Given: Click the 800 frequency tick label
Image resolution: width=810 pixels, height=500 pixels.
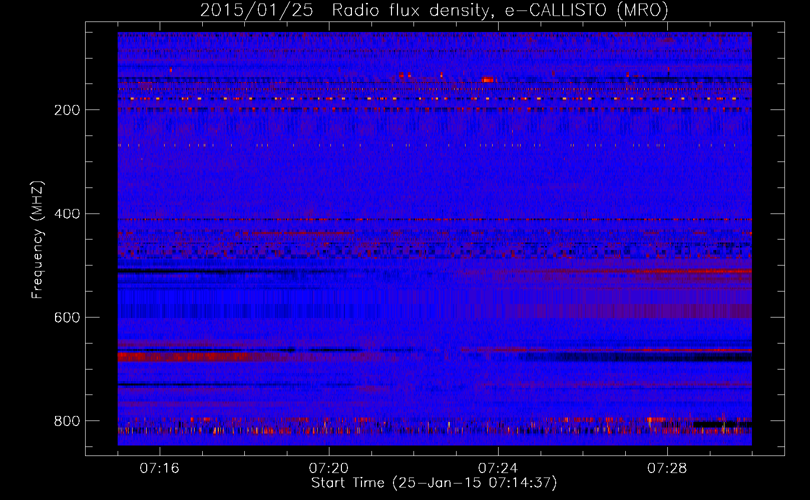Looking at the screenshot, I should 67,421.
